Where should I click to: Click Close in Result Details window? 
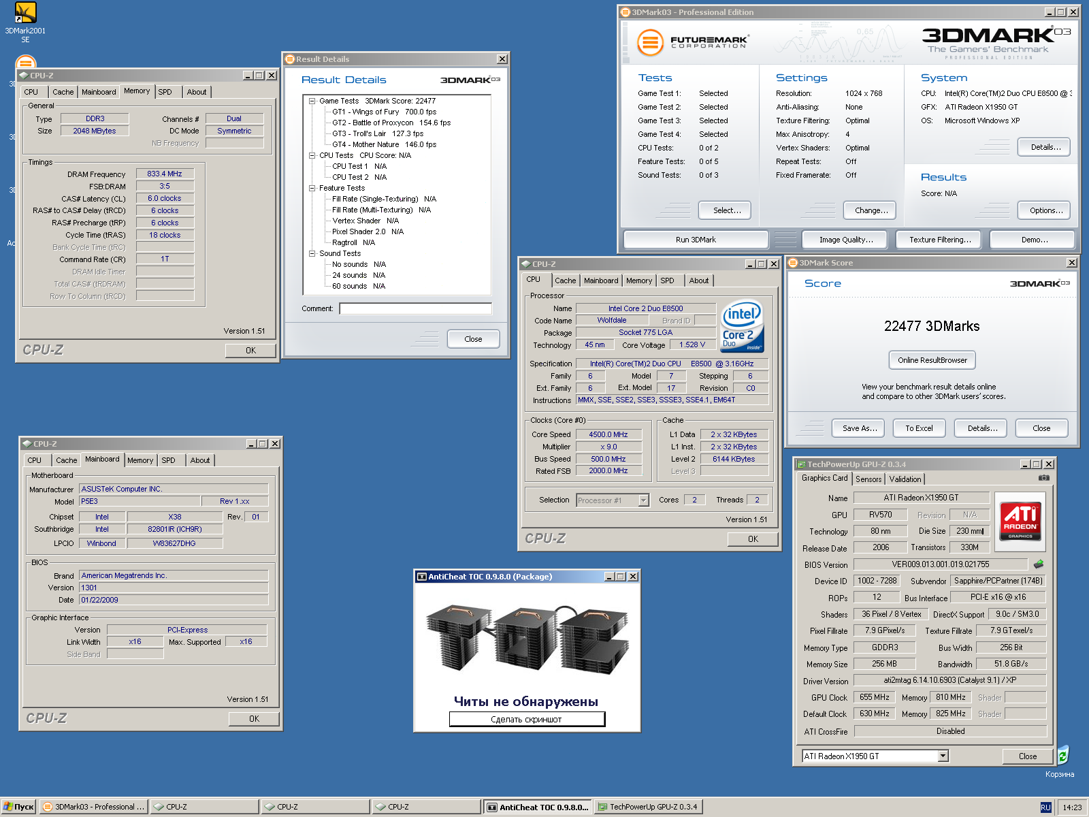[x=473, y=339]
